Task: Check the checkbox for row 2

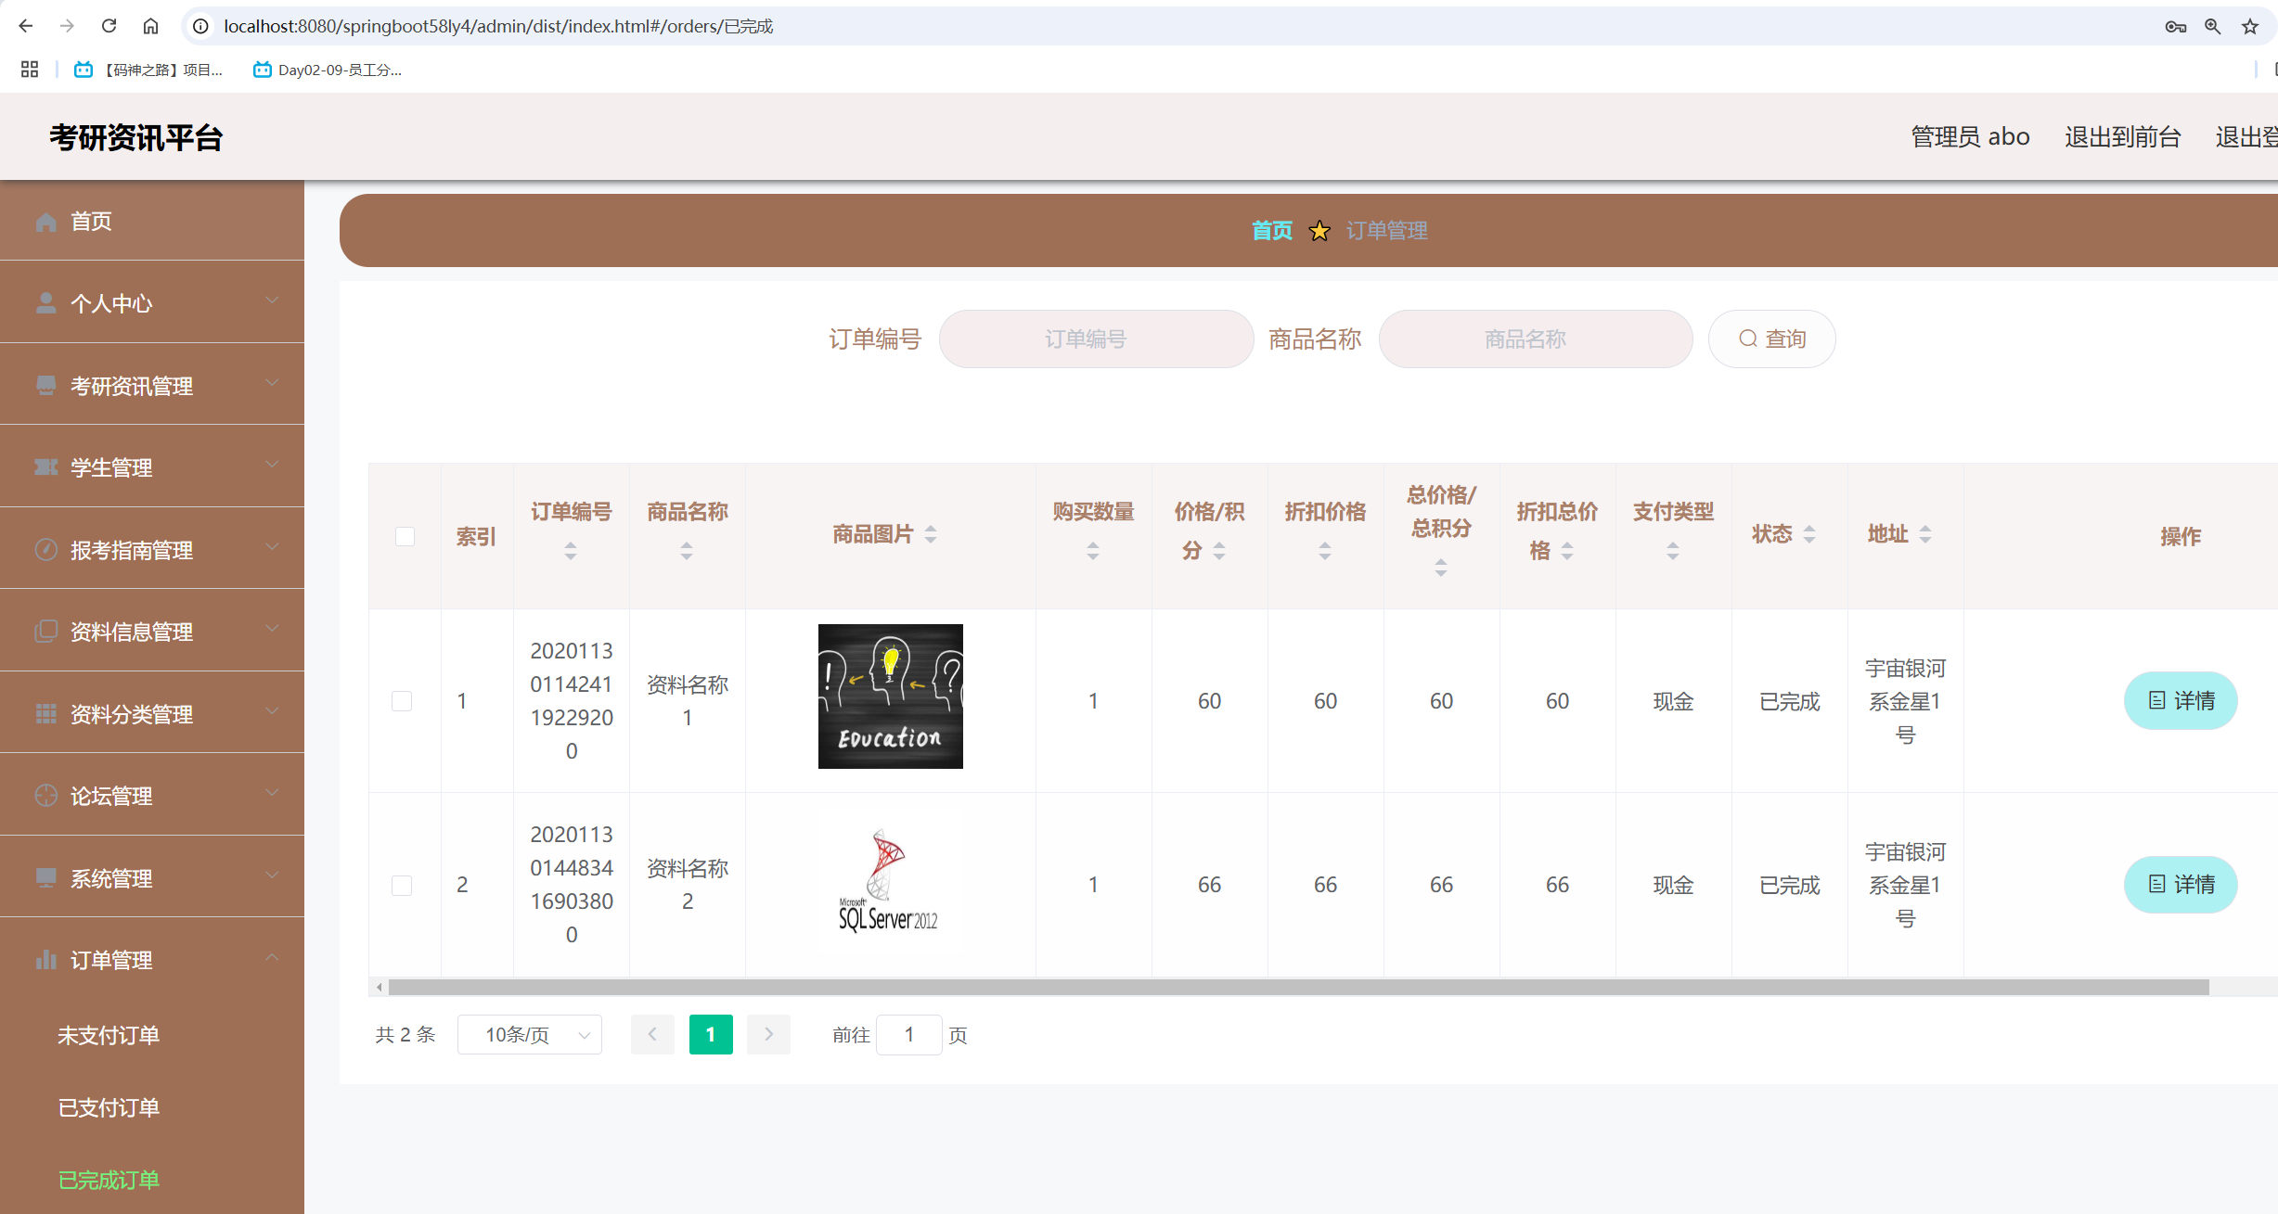Action: click(x=402, y=885)
